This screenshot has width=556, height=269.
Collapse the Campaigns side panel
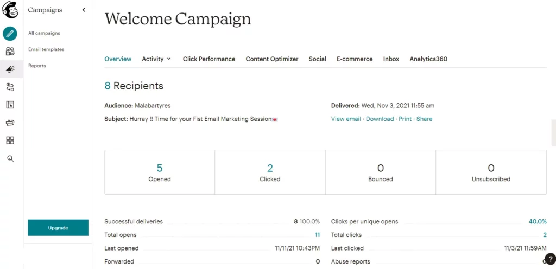tap(84, 10)
